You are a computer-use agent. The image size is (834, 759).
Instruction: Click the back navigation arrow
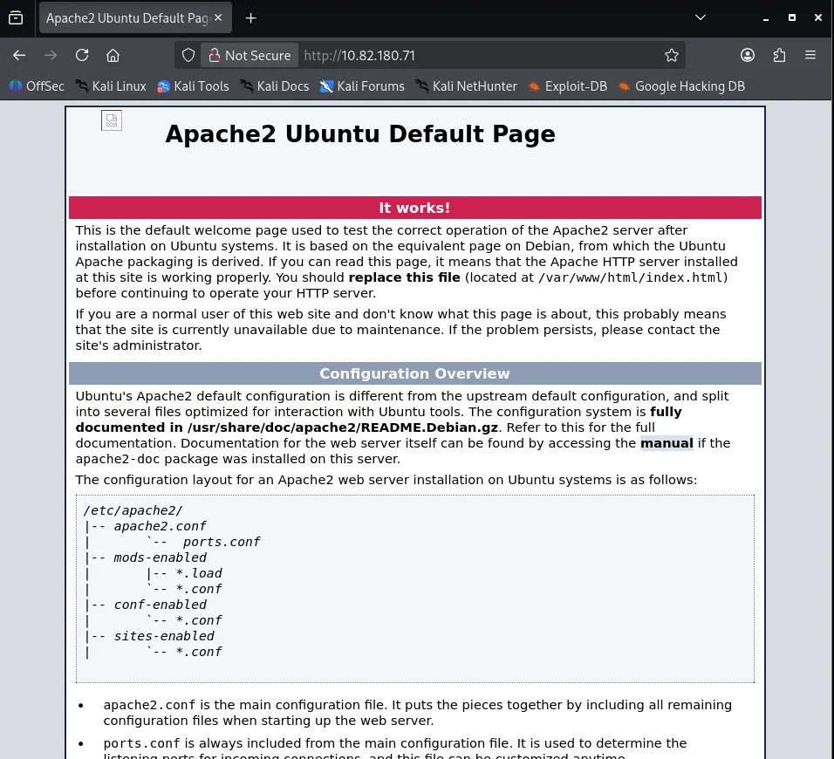pos(18,55)
